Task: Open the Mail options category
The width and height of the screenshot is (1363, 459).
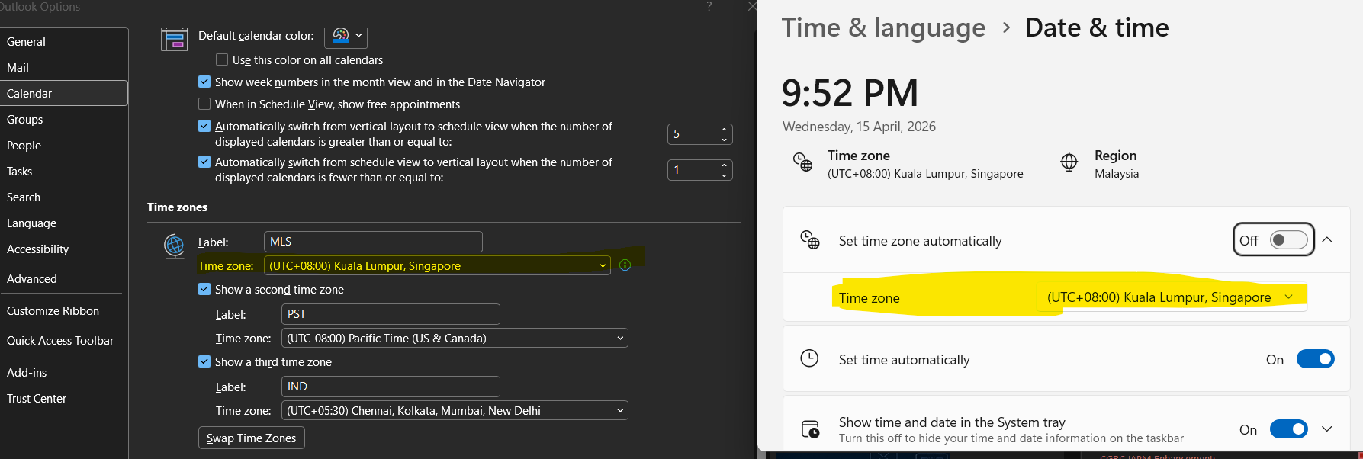Action: (64, 68)
